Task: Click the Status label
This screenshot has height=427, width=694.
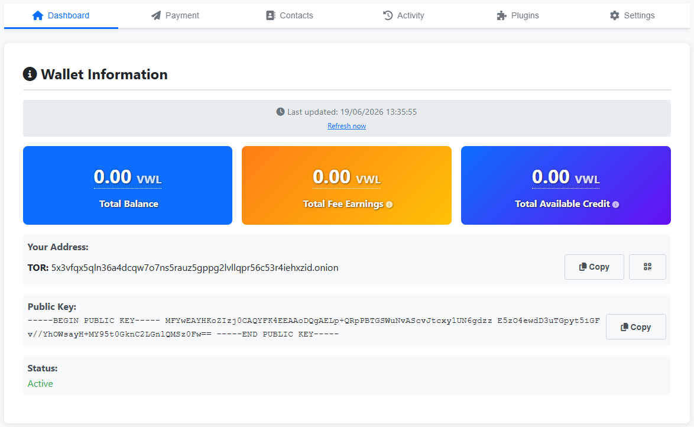Action: (43, 368)
